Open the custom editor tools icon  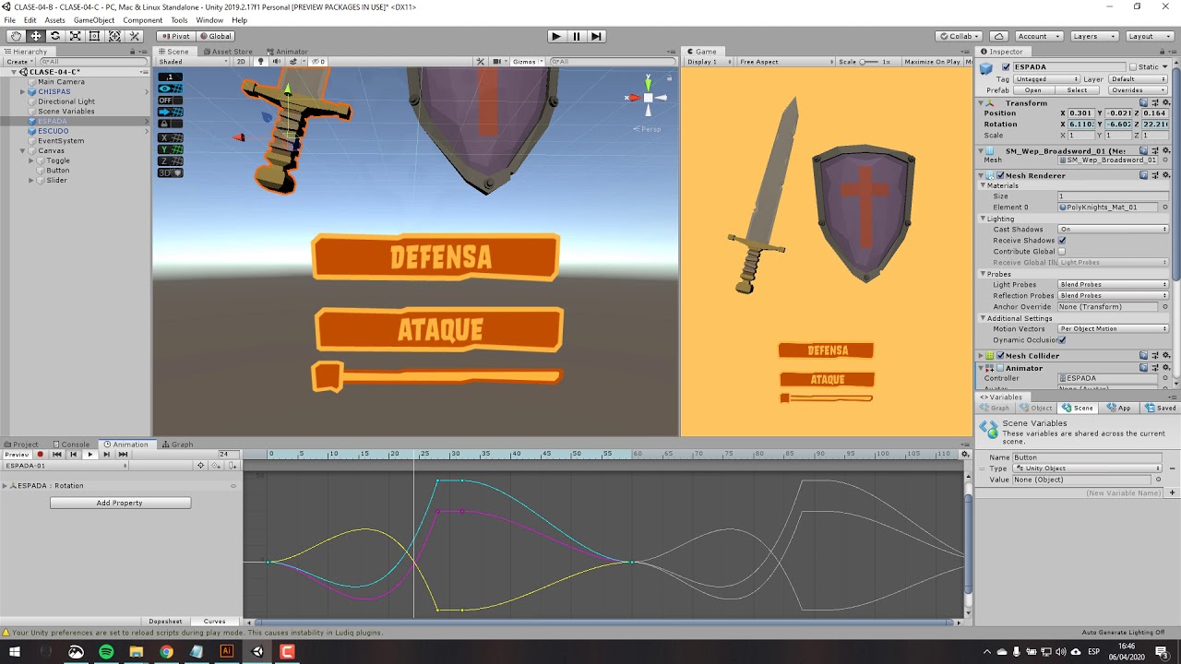(x=134, y=36)
